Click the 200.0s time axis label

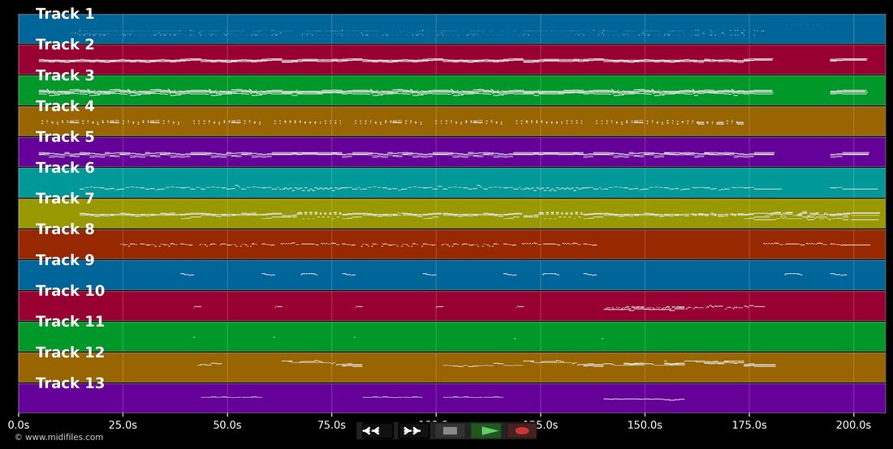coord(853,425)
